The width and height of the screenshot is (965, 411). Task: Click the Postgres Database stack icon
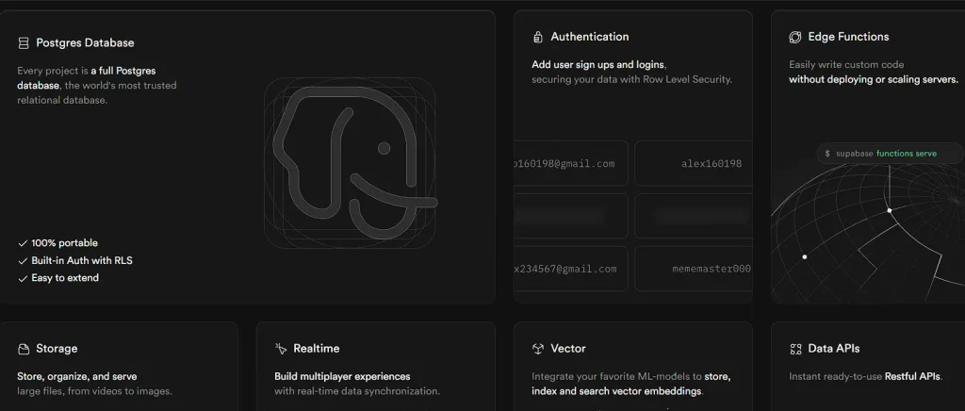point(24,43)
